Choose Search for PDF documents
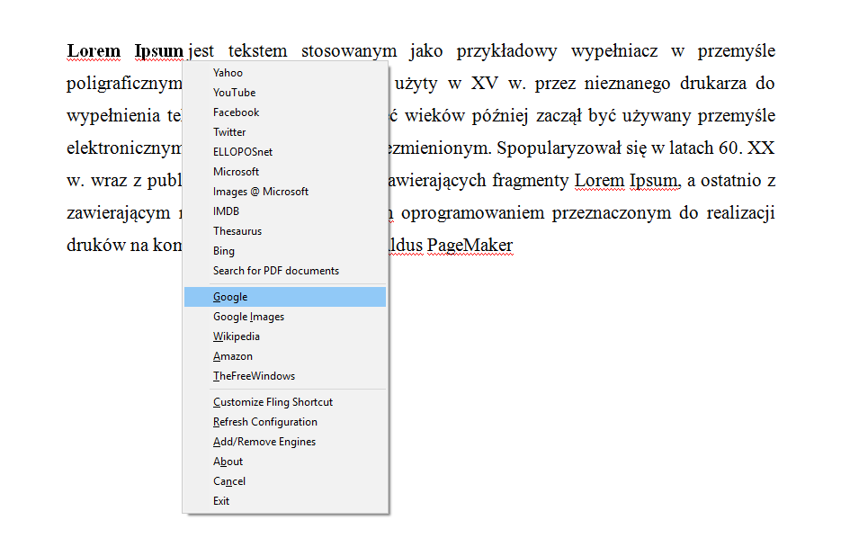This screenshot has width=841, height=556. click(x=285, y=271)
